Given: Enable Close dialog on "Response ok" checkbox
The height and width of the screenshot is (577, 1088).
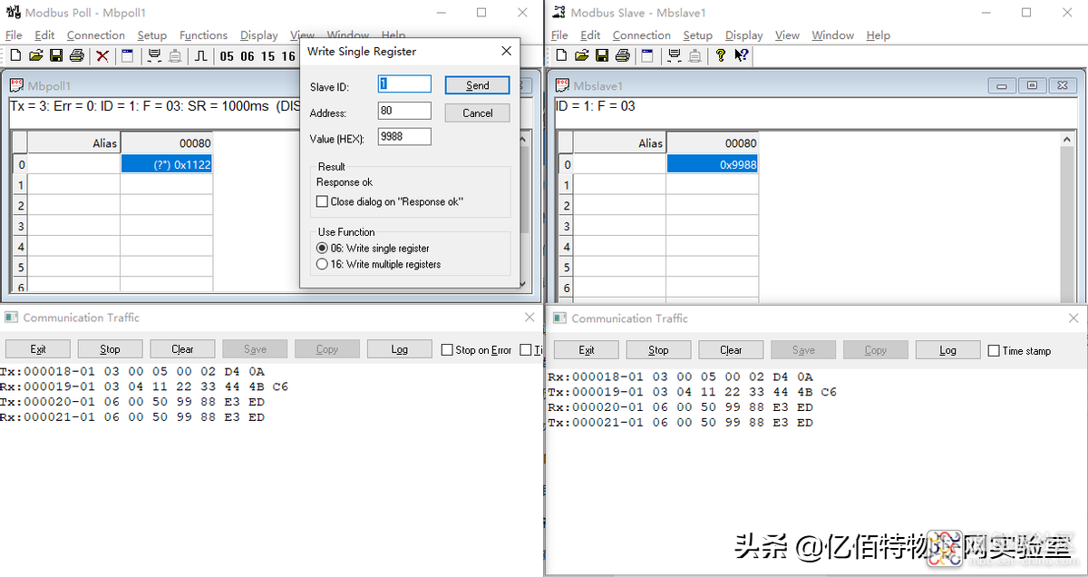Looking at the screenshot, I should click(x=322, y=201).
